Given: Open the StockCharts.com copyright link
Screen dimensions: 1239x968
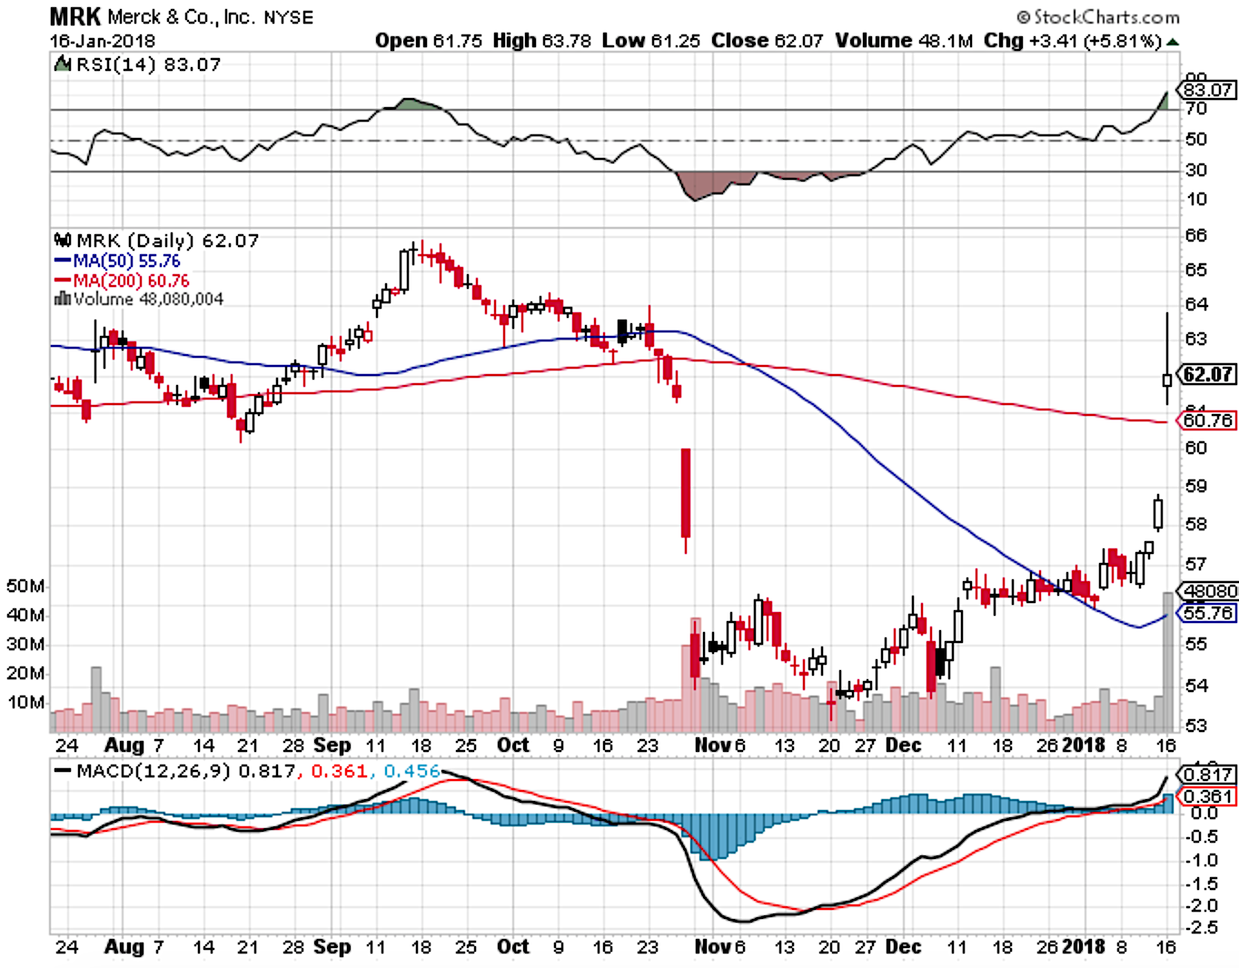Looking at the screenshot, I should pyautogui.click(x=1097, y=16).
